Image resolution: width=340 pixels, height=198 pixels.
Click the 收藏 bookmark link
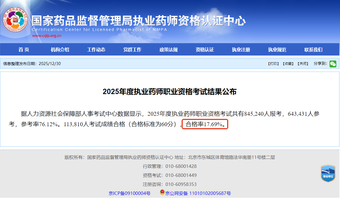pos(288,64)
